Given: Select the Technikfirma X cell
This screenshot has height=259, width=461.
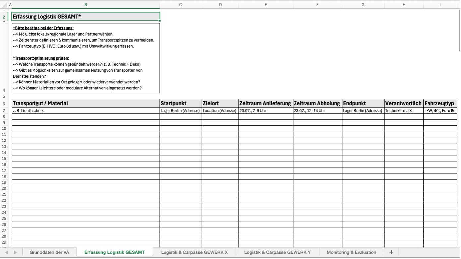Looking at the screenshot, I should tap(404, 111).
